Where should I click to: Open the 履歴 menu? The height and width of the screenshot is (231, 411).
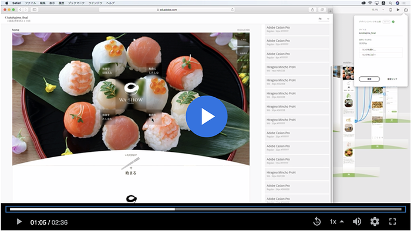coord(62,3)
